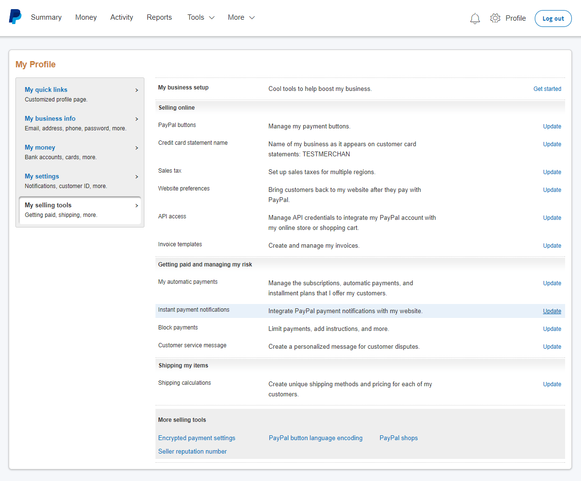
Task: Expand the Tools dropdown menu
Action: [x=201, y=17]
